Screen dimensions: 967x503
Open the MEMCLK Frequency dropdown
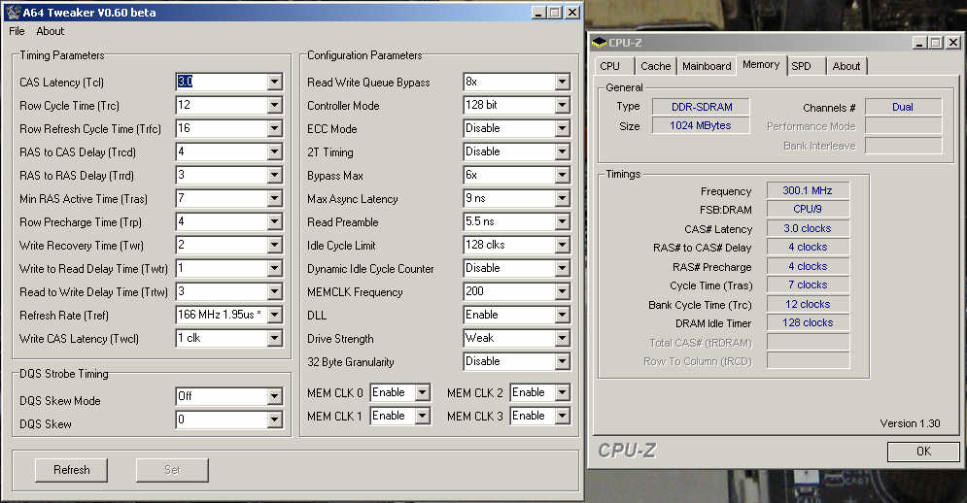tap(562, 292)
